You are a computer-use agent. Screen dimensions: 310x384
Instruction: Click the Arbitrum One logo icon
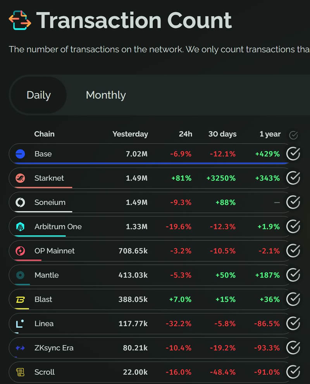20,227
